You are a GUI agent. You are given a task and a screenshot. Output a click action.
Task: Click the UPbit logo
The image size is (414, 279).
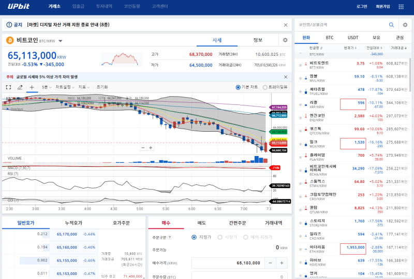[x=19, y=6]
